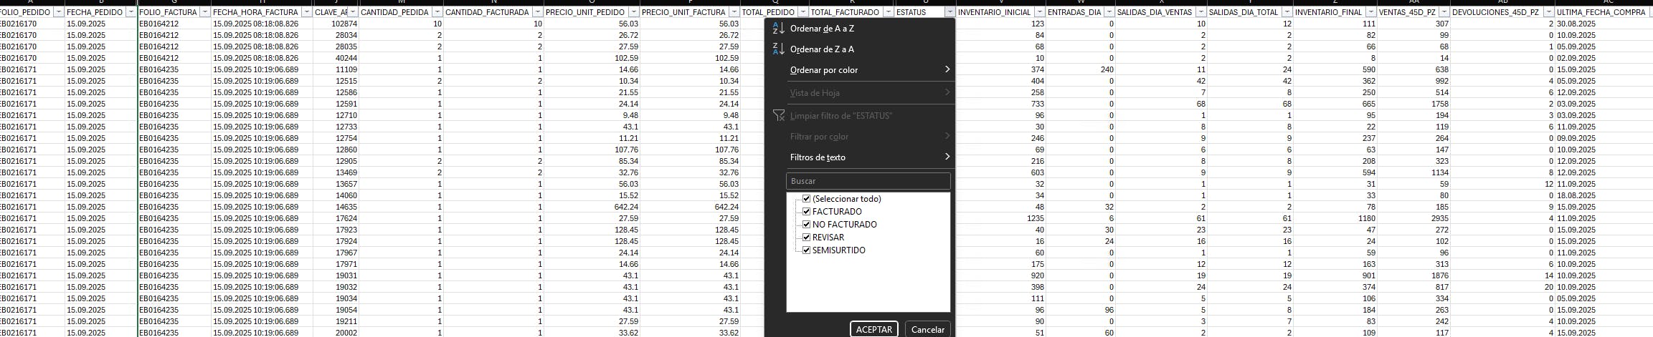This screenshot has height=337, width=1653.
Task: Toggle the (Seleccionar todo) checkbox
Action: [807, 199]
